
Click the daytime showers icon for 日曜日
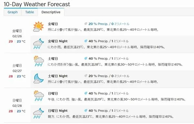click(39, 96)
